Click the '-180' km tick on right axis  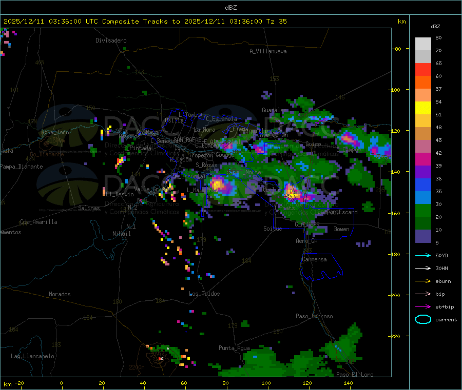coord(394,254)
